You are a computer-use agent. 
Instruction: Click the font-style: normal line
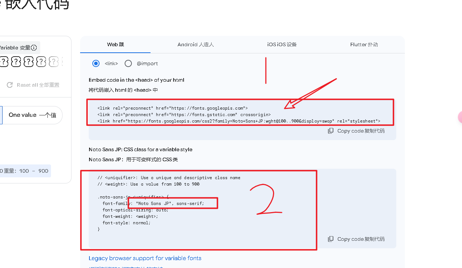point(126,223)
